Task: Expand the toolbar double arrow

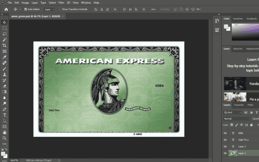Action: coord(2,14)
